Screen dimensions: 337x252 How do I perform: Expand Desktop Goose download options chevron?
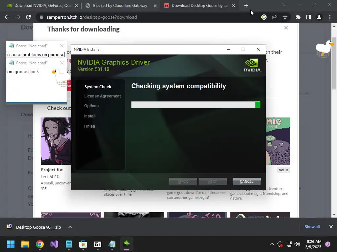pyautogui.click(x=70, y=227)
